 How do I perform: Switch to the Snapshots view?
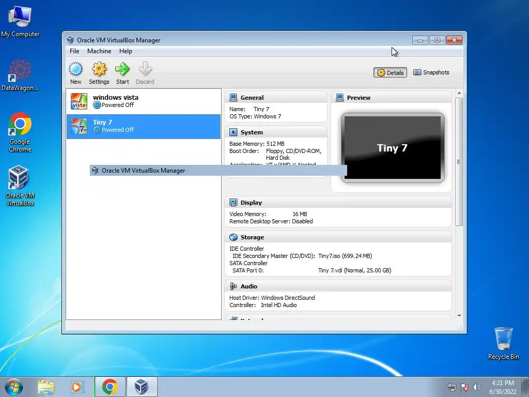pyautogui.click(x=431, y=72)
